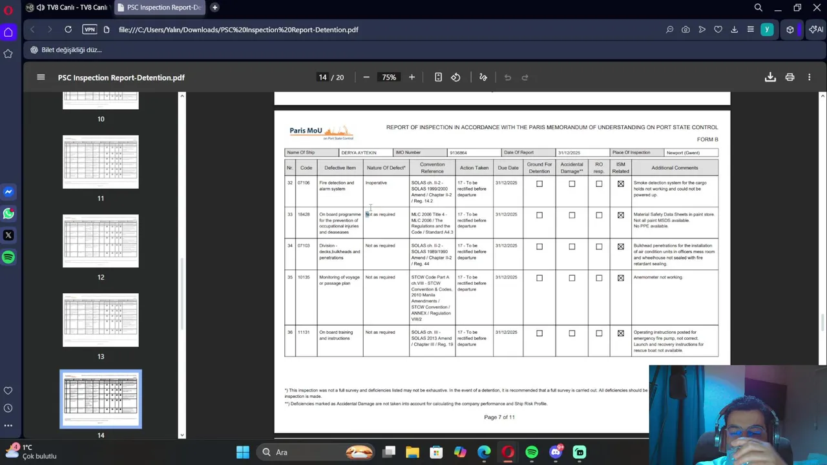Open the heart pinboards icon in sidebar
Viewport: 827px width, 465px height.
tap(8, 391)
